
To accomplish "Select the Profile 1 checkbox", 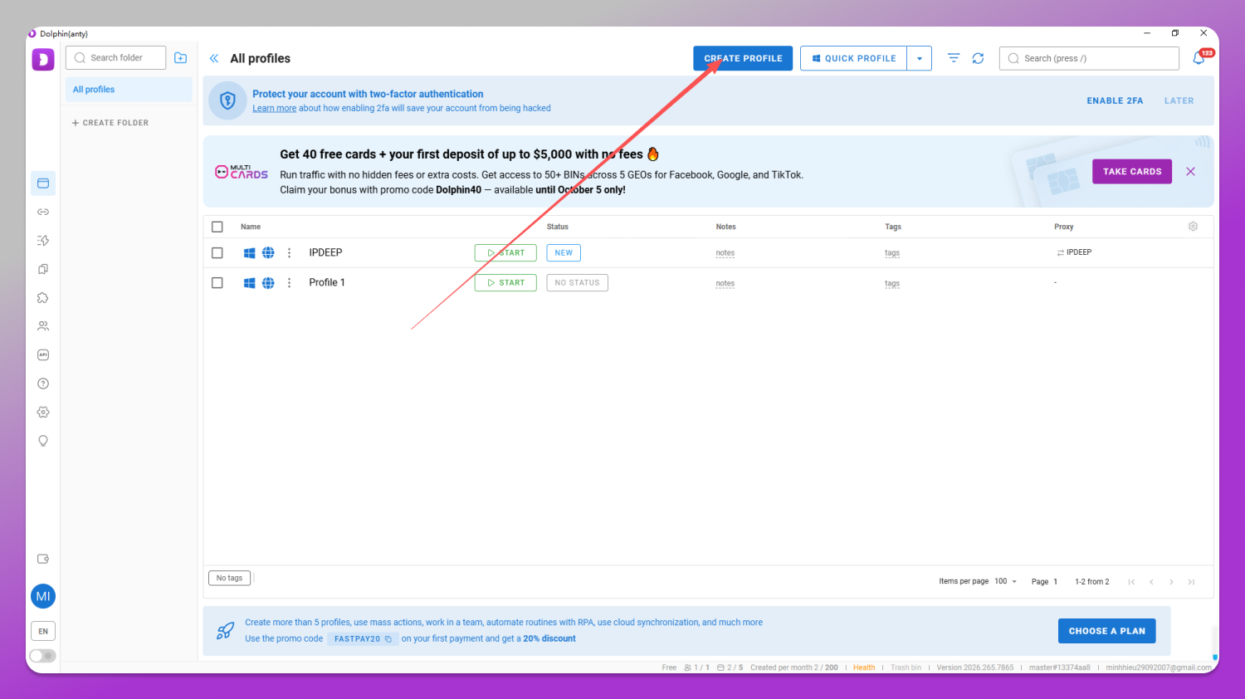I will [217, 283].
